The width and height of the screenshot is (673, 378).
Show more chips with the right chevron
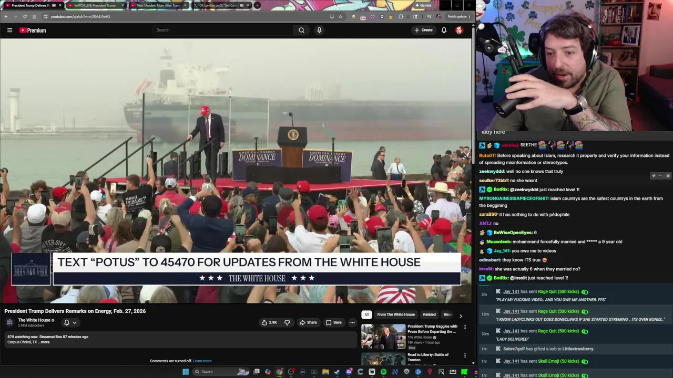point(461,316)
